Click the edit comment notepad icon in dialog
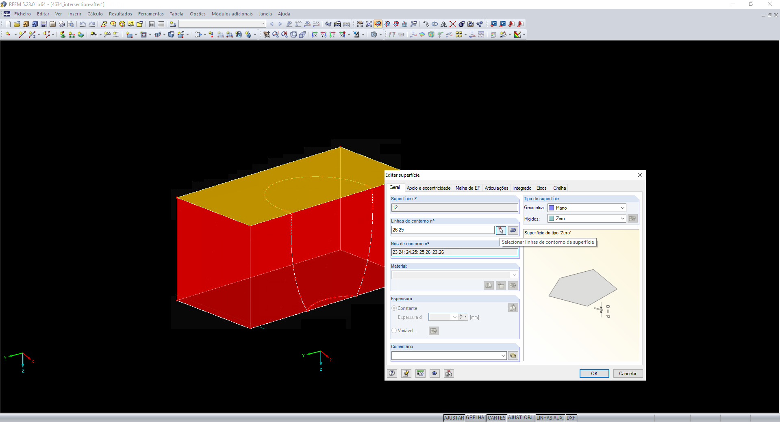Viewport: 780px width, 422px height. [x=406, y=373]
